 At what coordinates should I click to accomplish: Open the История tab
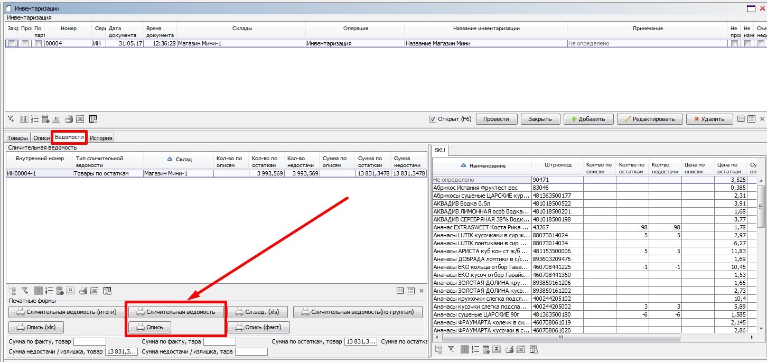coord(100,138)
